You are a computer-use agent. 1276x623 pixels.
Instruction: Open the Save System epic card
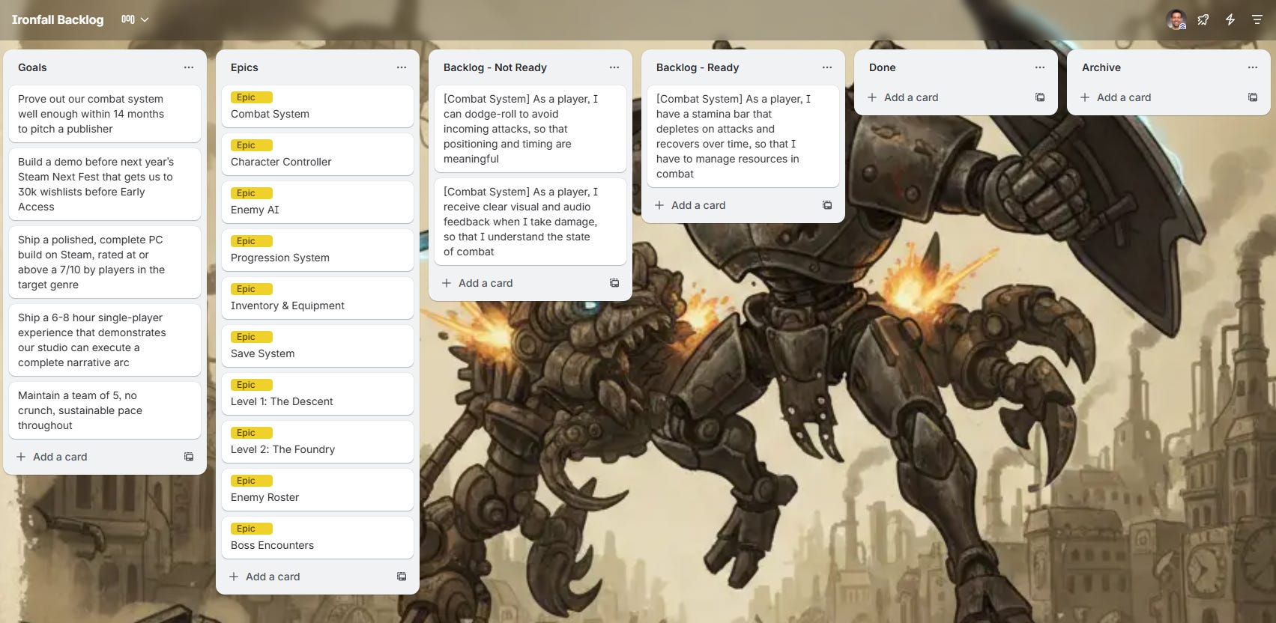(x=318, y=346)
